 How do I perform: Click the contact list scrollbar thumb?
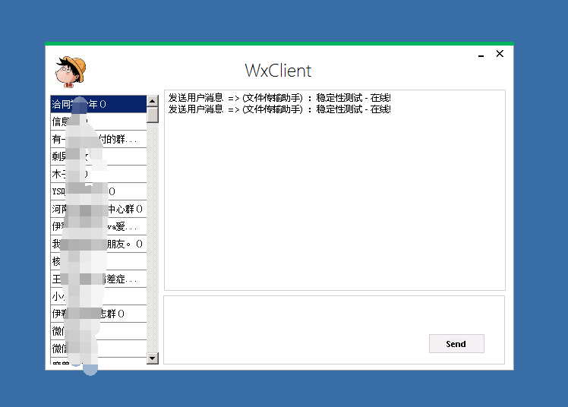(x=153, y=115)
